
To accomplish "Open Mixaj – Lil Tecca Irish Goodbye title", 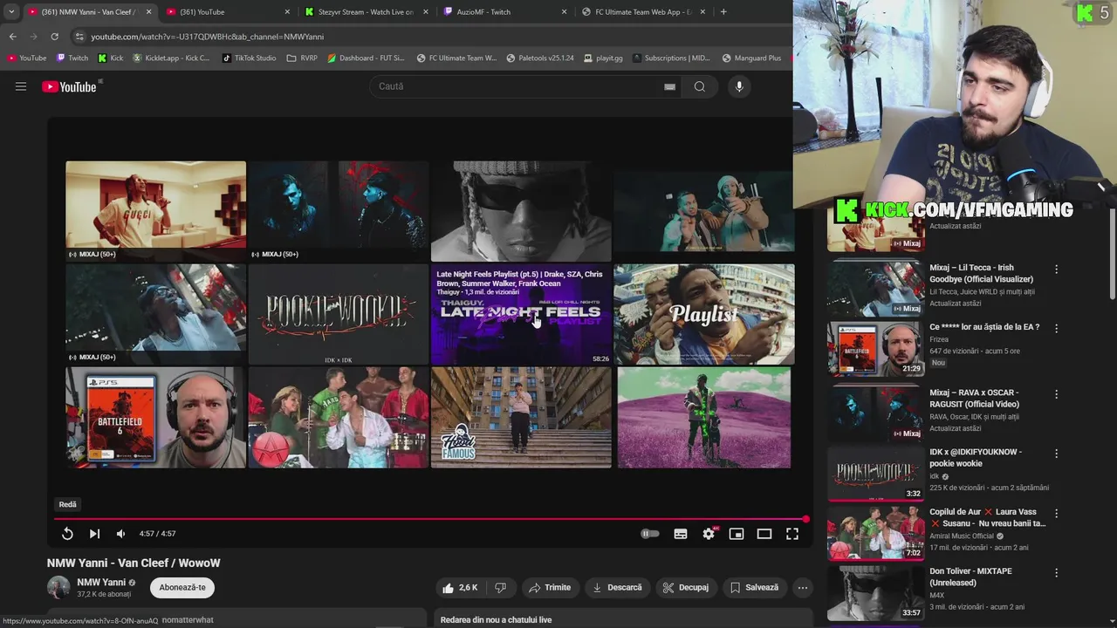I will (981, 274).
